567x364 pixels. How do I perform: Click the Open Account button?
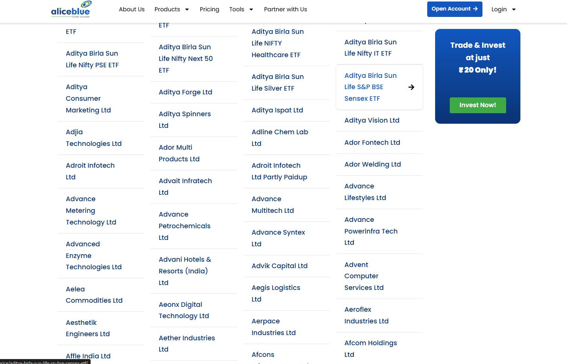[x=454, y=9]
